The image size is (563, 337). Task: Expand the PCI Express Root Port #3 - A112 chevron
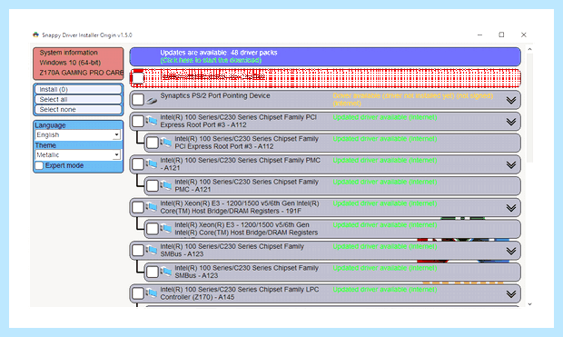(511, 122)
